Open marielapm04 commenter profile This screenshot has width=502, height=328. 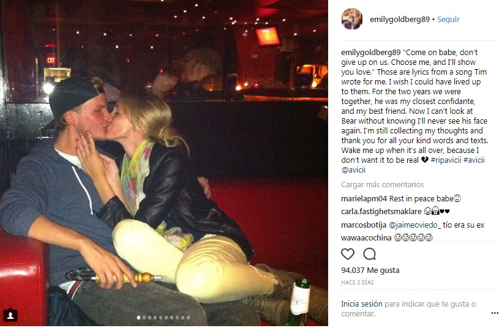tap(364, 199)
